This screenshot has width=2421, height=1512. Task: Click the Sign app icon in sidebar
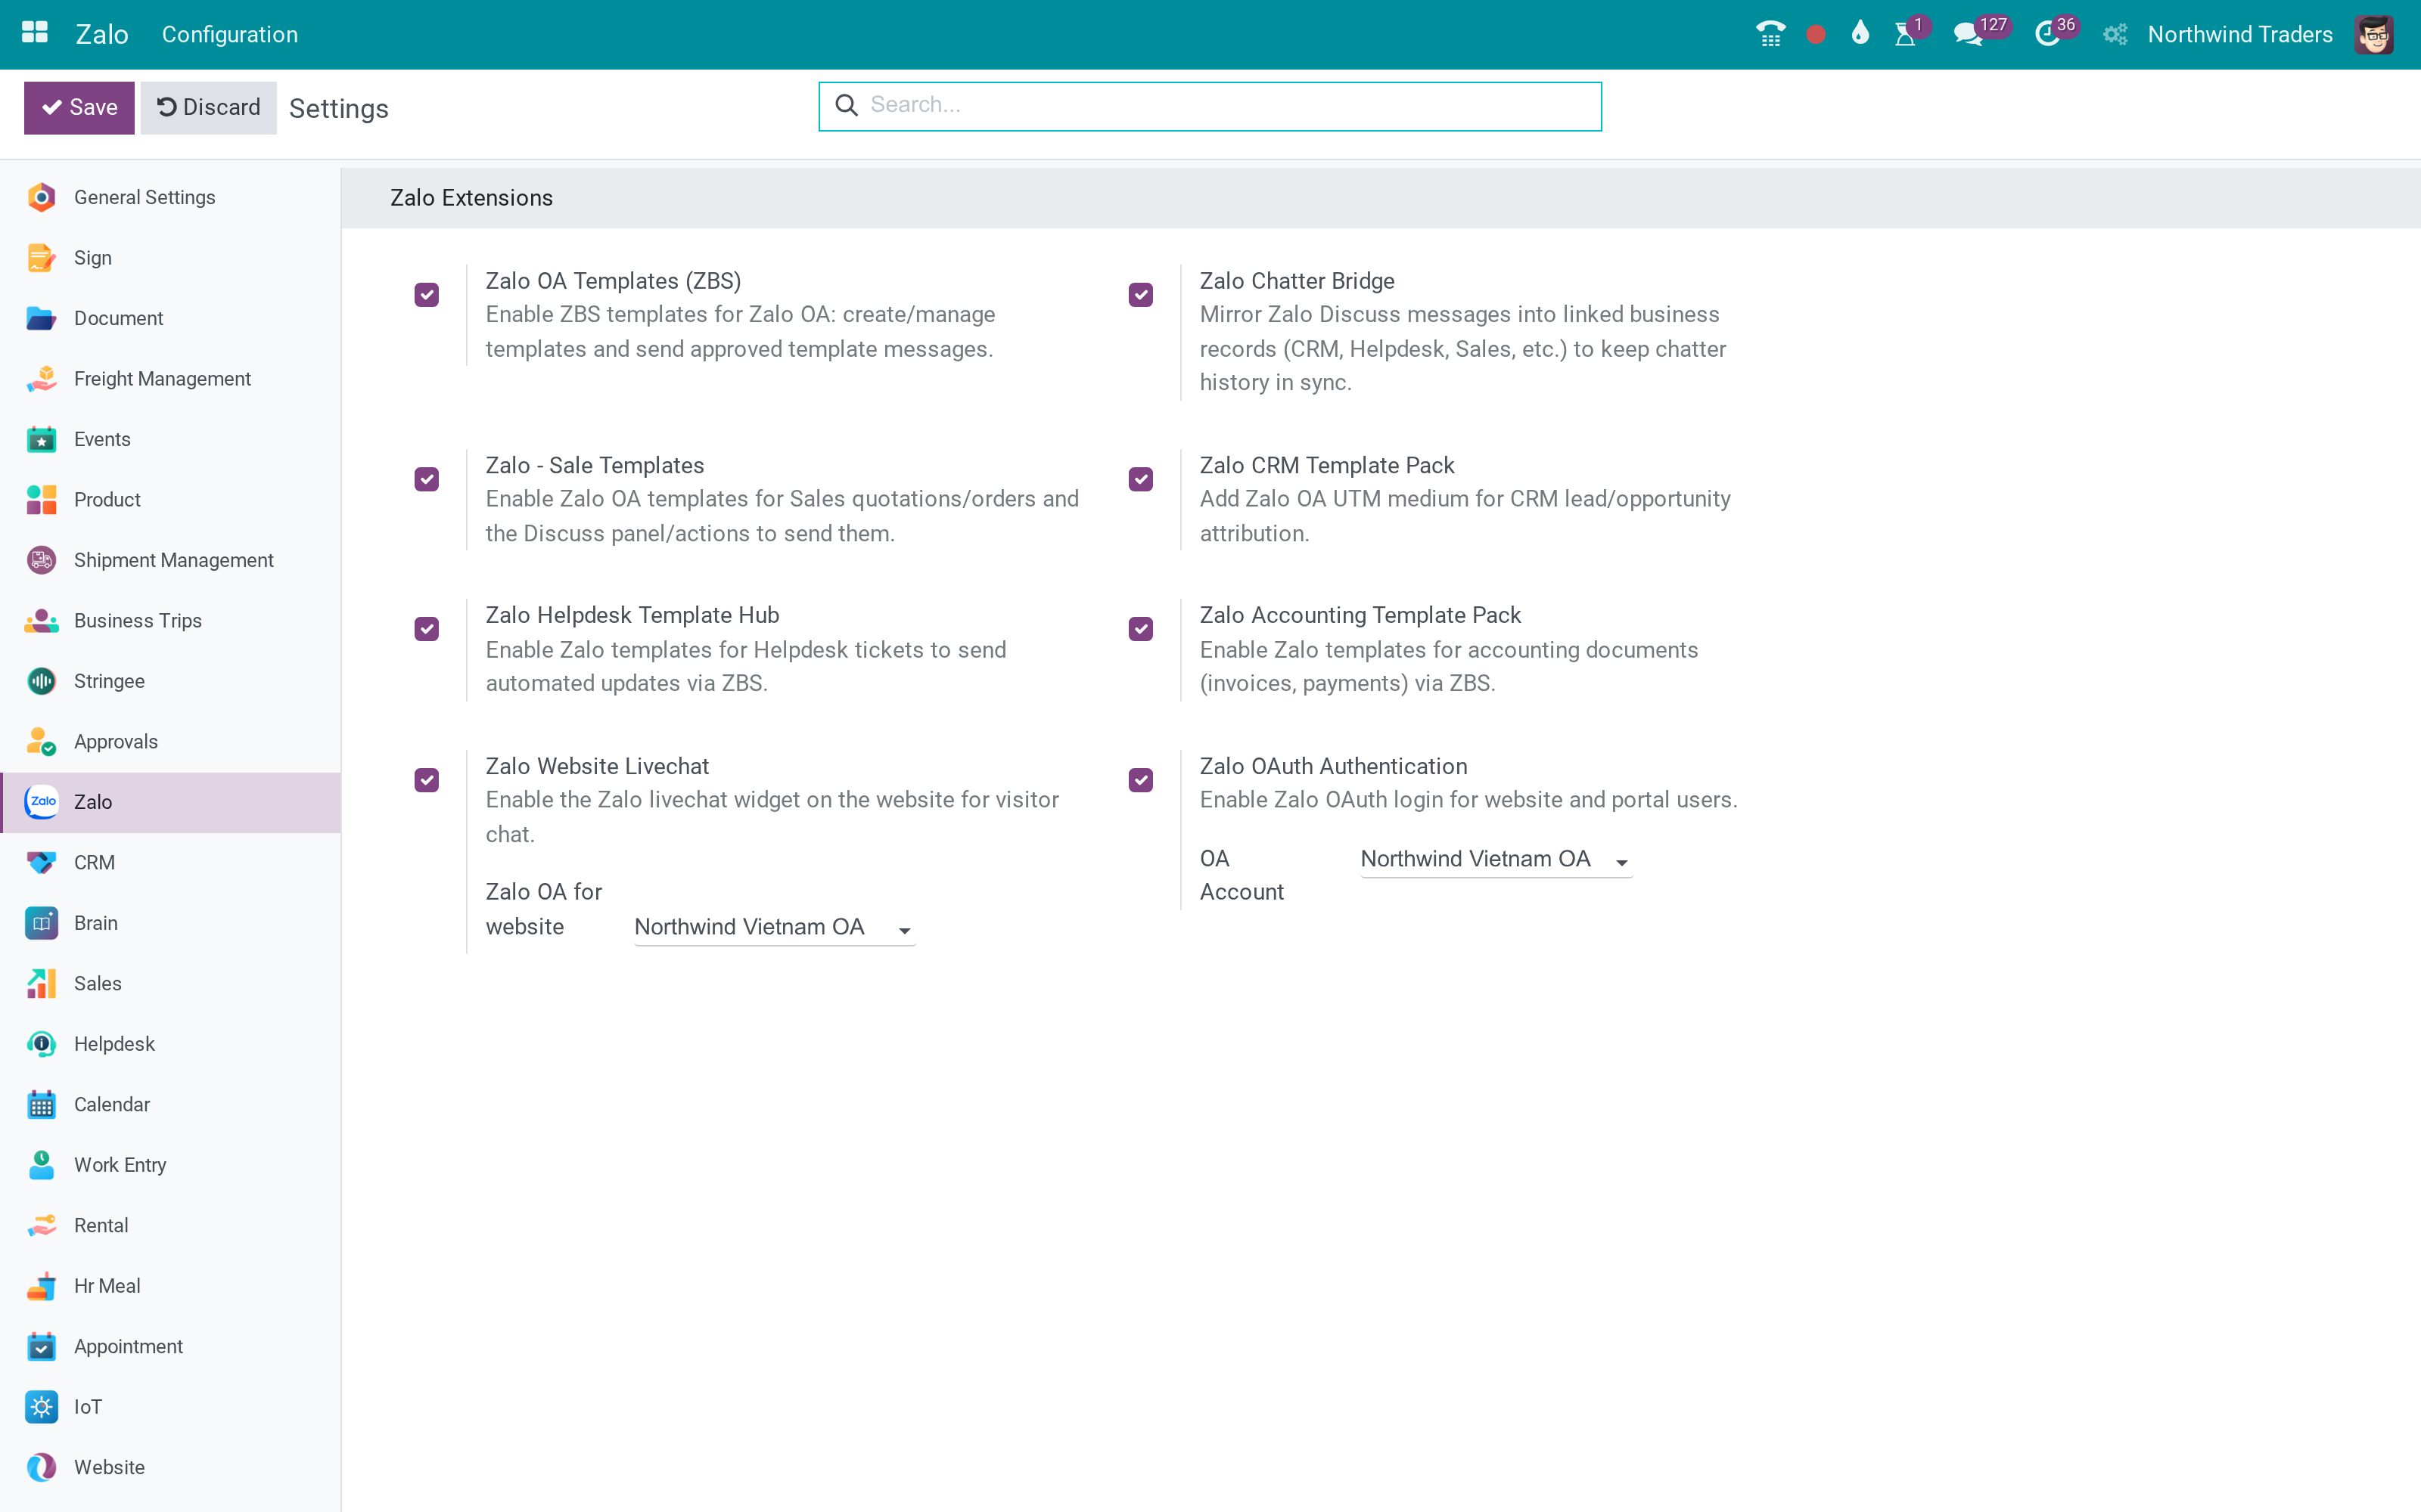tap(41, 258)
